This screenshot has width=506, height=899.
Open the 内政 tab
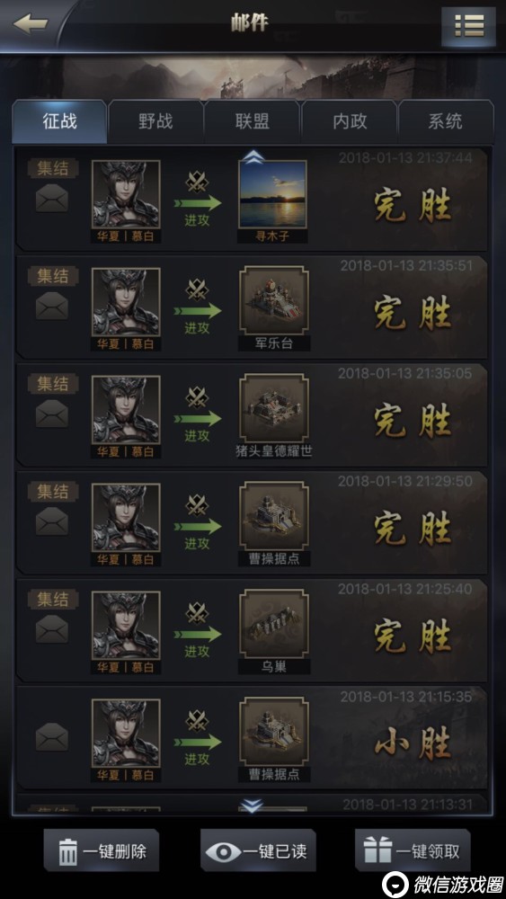(x=349, y=121)
